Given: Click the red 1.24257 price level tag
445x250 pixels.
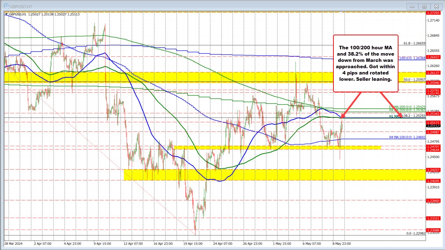Looking at the screenshot, I should tap(433, 170).
